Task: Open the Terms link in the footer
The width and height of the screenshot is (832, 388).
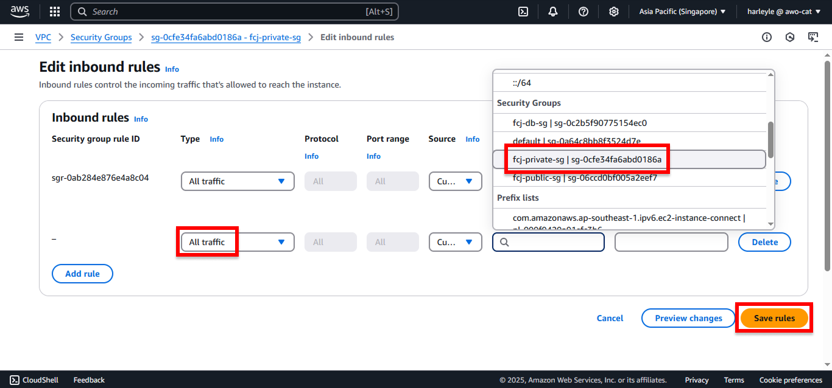Action: [734, 380]
